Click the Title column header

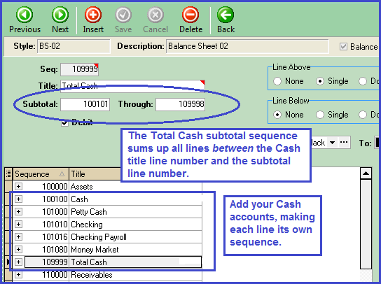click(95, 173)
